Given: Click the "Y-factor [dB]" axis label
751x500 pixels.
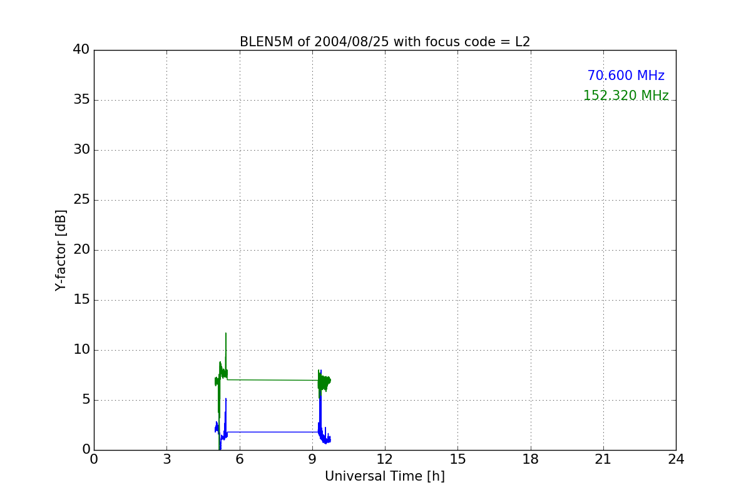Looking at the screenshot, I should point(61,250).
